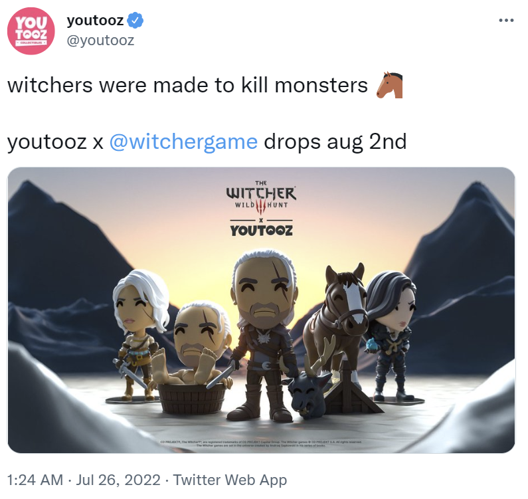Click the Jul 26, 2022 date

pyautogui.click(x=118, y=480)
